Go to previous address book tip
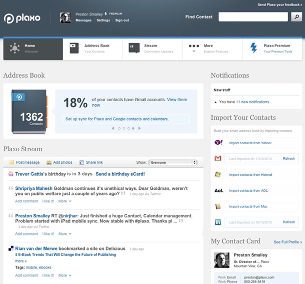Viewport: 305px width, 284px height. pos(113,128)
